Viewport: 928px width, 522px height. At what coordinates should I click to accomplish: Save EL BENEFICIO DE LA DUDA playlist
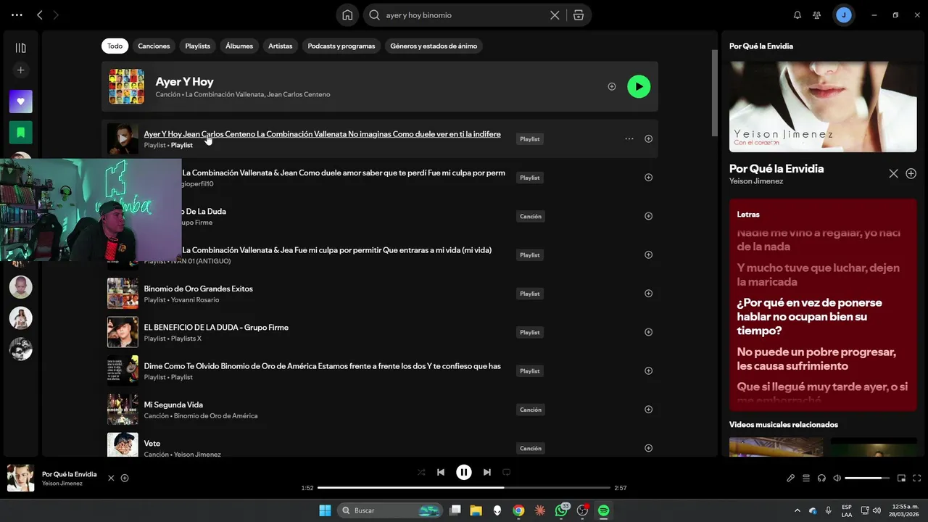648,332
